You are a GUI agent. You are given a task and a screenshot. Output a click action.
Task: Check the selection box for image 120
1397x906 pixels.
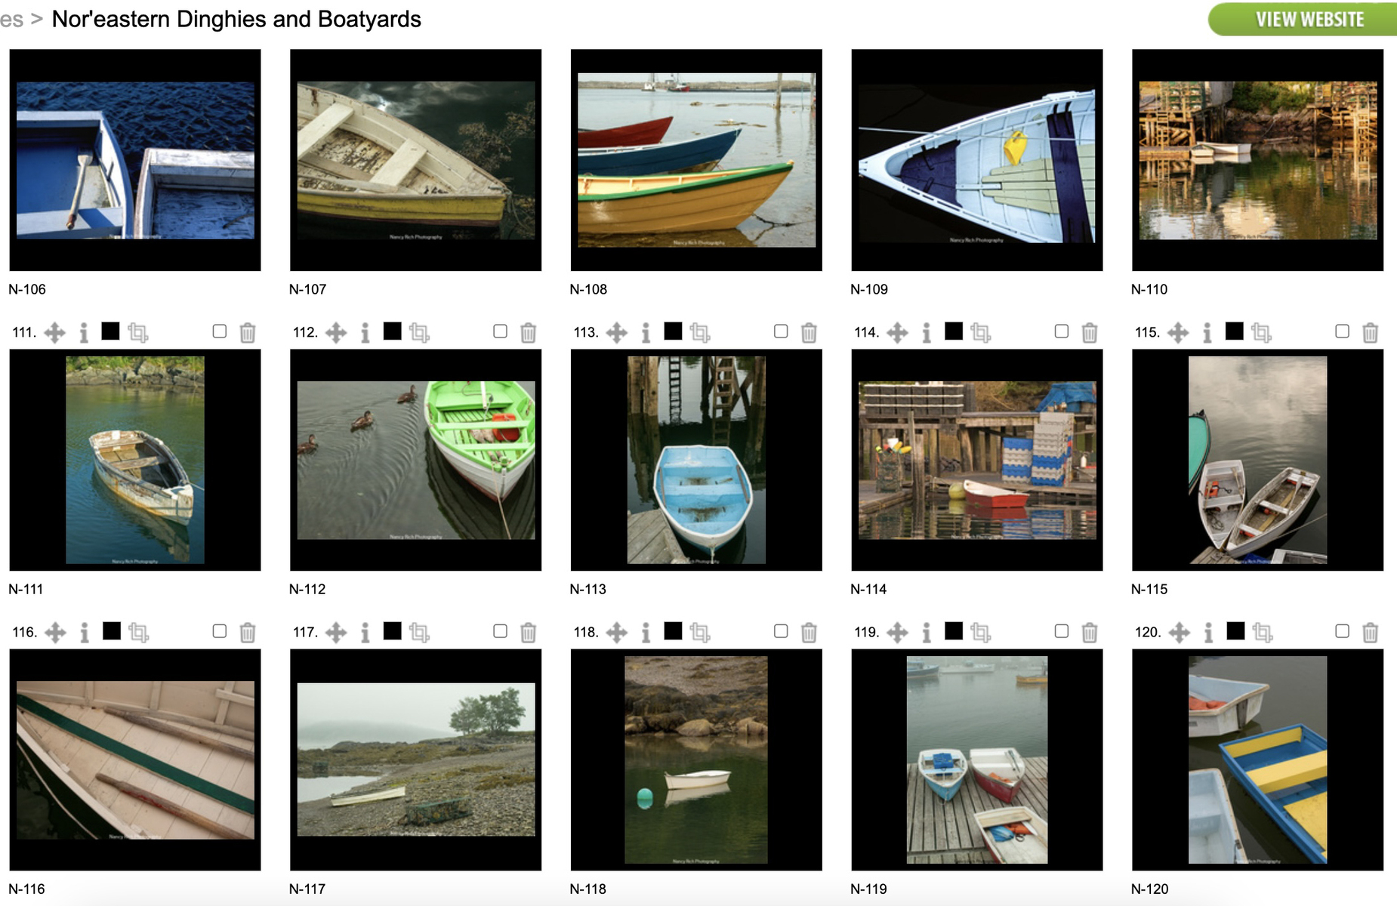pyautogui.click(x=1342, y=630)
